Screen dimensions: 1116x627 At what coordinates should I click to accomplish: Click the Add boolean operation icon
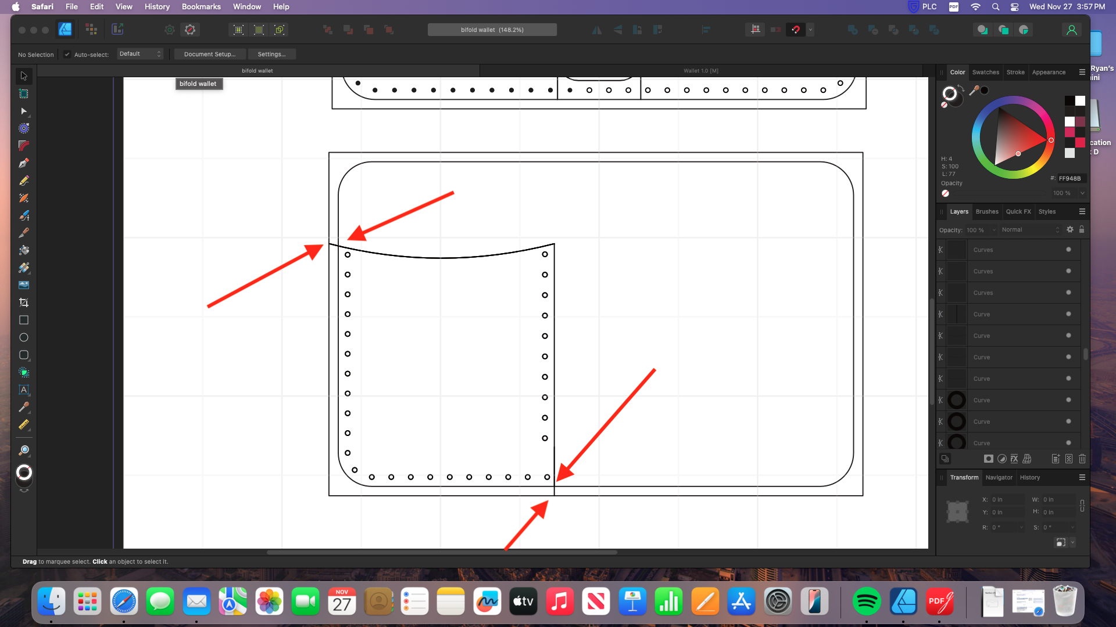(x=853, y=30)
